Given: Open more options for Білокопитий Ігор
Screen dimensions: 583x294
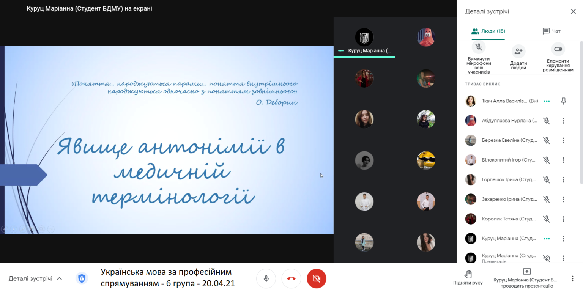Looking at the screenshot, I should point(563,160).
